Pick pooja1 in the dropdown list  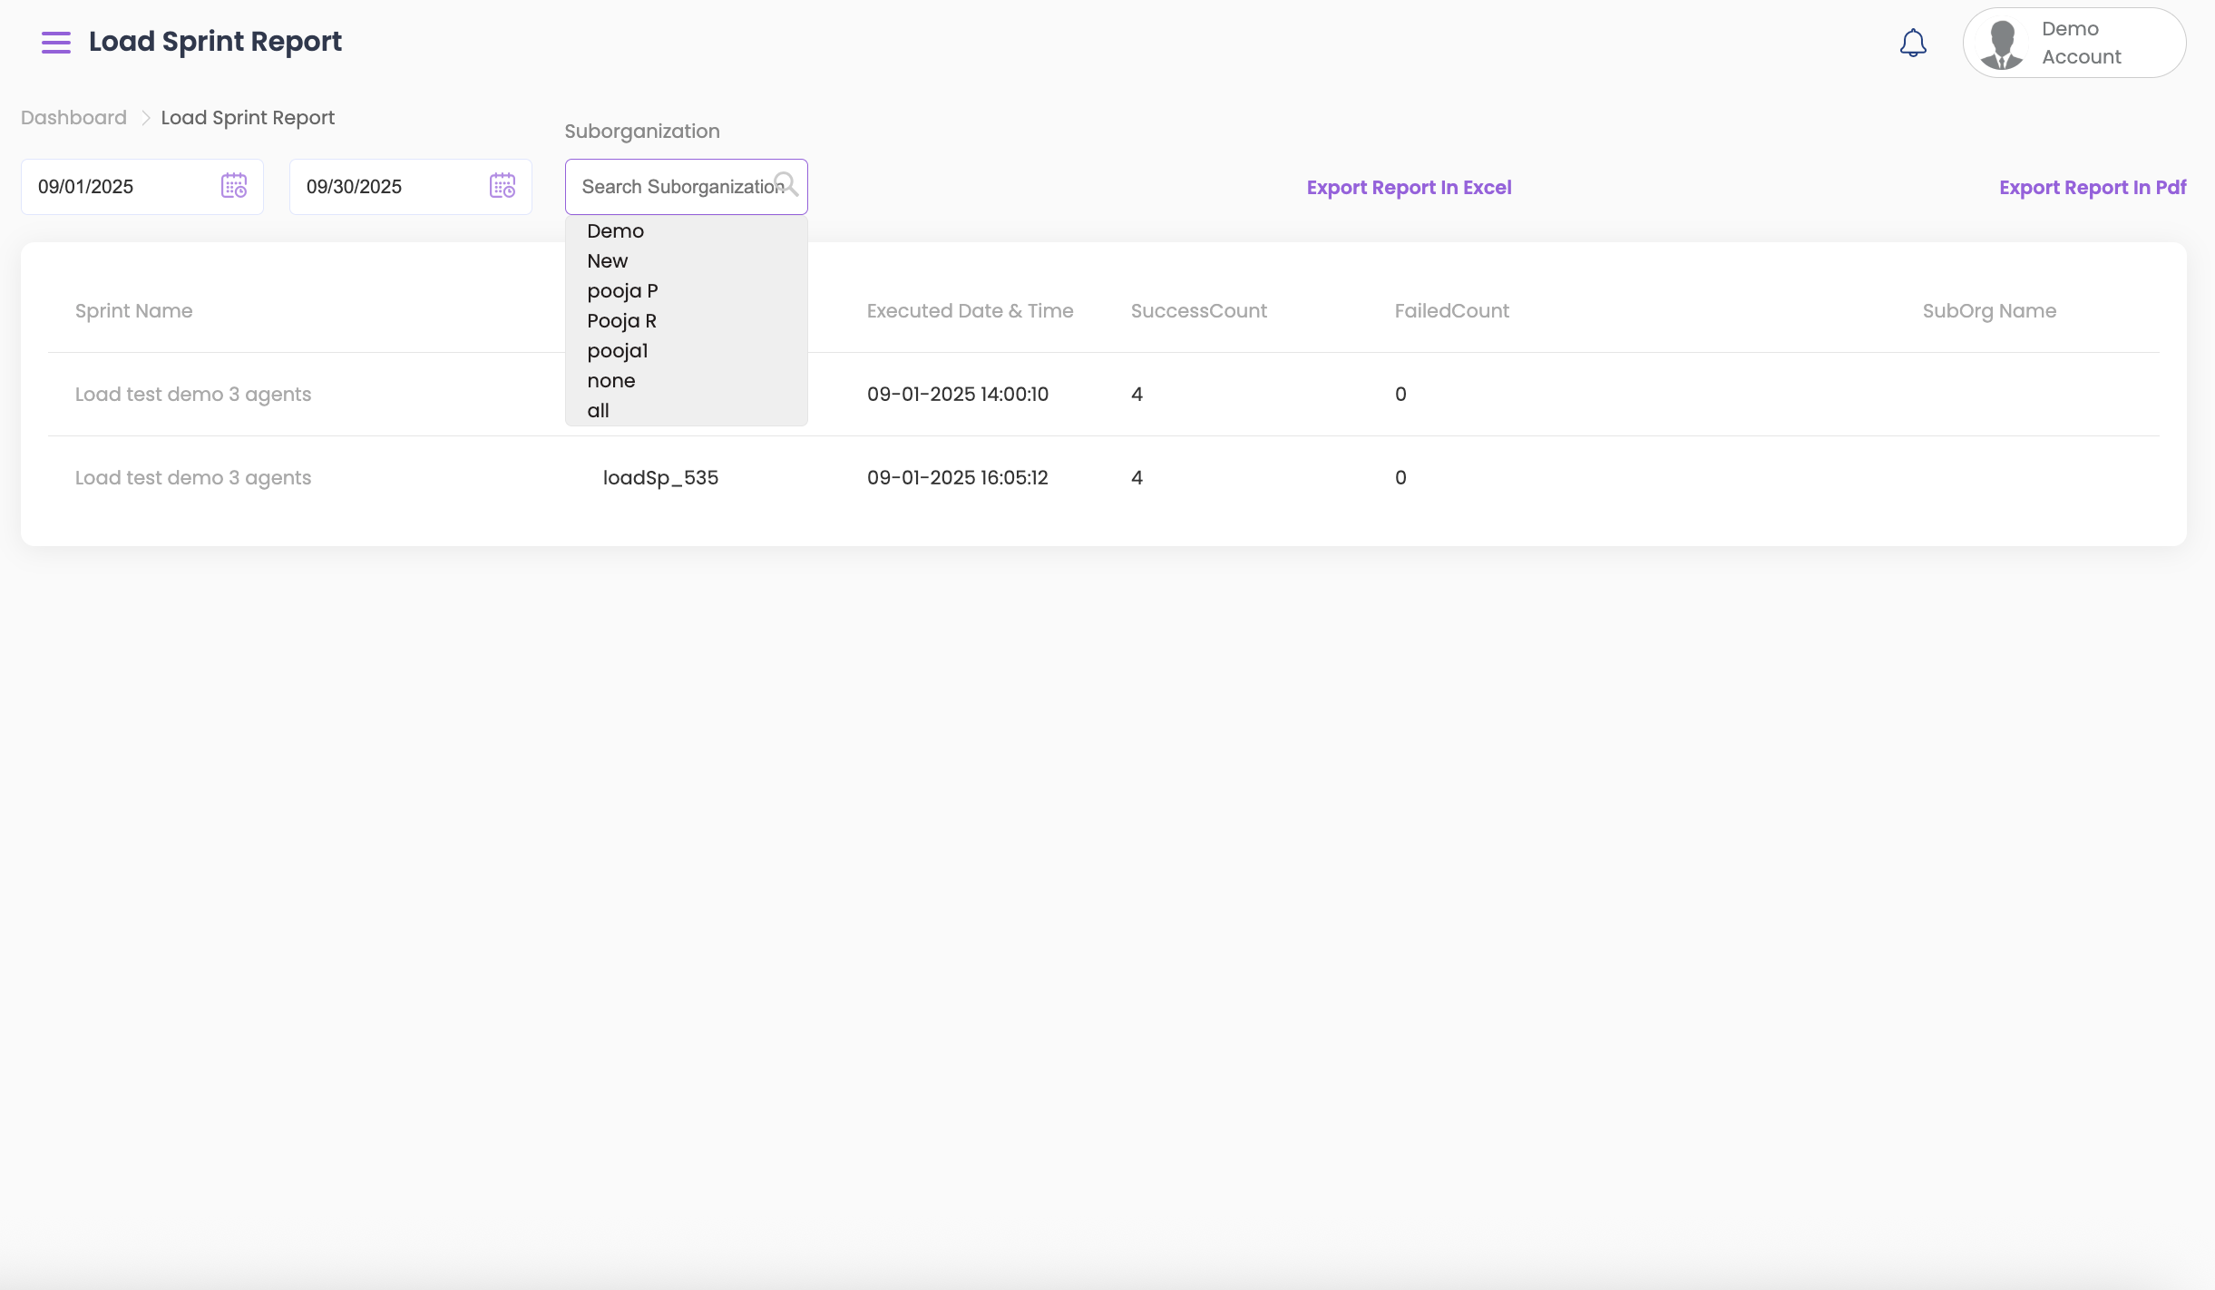coord(617,351)
